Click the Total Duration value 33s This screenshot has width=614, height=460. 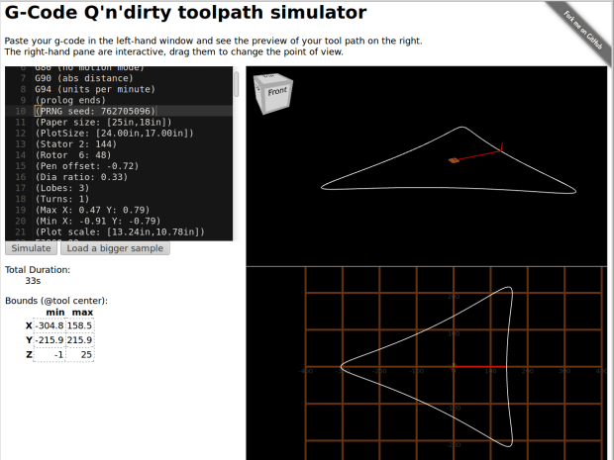pyautogui.click(x=33, y=281)
